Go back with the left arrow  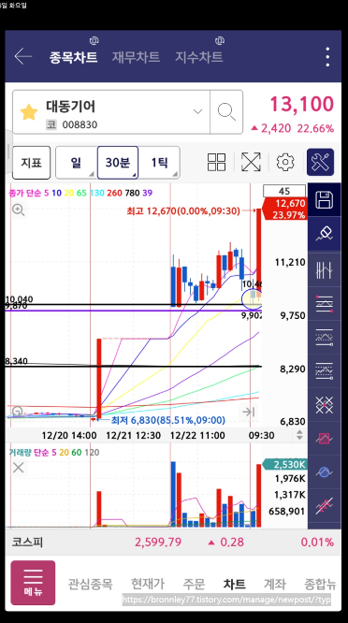coord(23,57)
